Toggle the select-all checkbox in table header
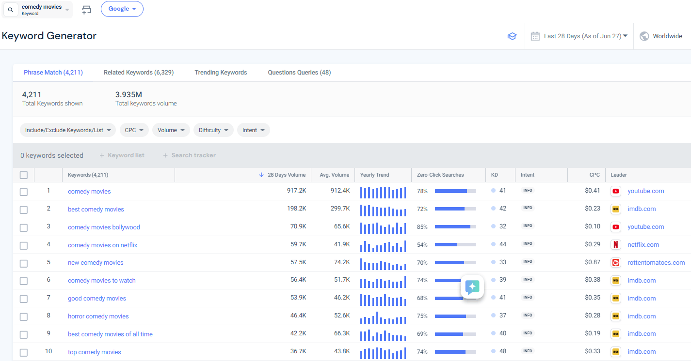This screenshot has width=691, height=361. coord(24,175)
